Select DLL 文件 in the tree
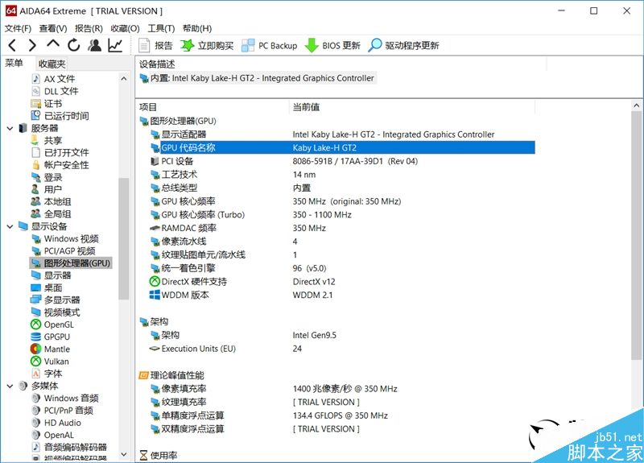 point(55,91)
